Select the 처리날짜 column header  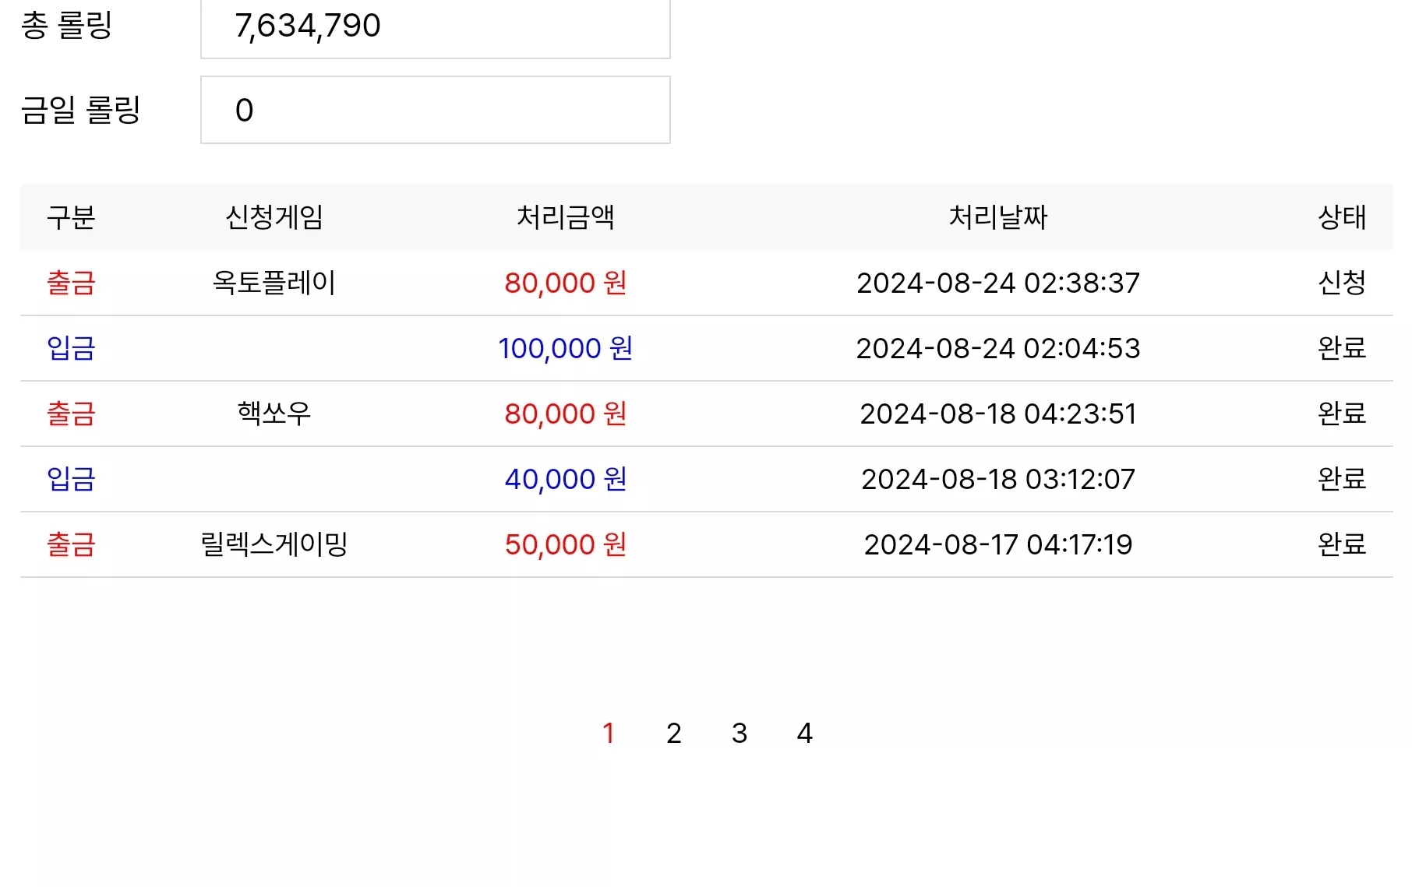pyautogui.click(x=998, y=217)
